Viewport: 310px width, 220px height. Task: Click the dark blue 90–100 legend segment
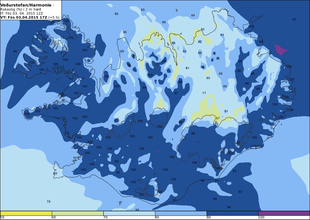[232, 213]
